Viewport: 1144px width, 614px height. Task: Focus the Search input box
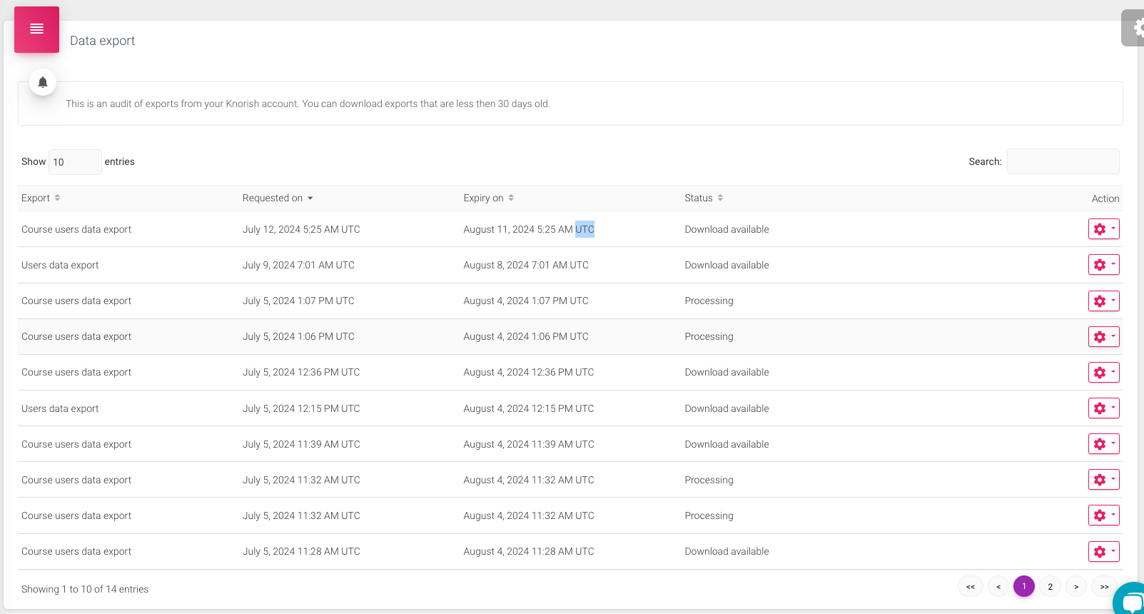[1063, 161]
